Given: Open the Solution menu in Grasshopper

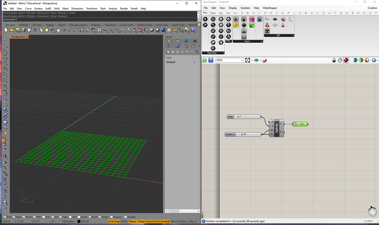Looking at the screenshot, I should pyautogui.click(x=245, y=8).
